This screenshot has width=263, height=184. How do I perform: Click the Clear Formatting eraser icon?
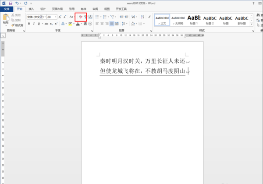pos(81,17)
